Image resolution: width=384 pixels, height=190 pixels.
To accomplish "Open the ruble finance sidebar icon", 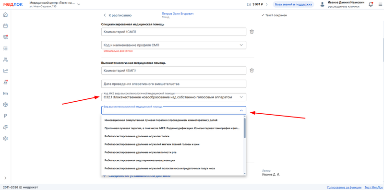I will point(5,116).
